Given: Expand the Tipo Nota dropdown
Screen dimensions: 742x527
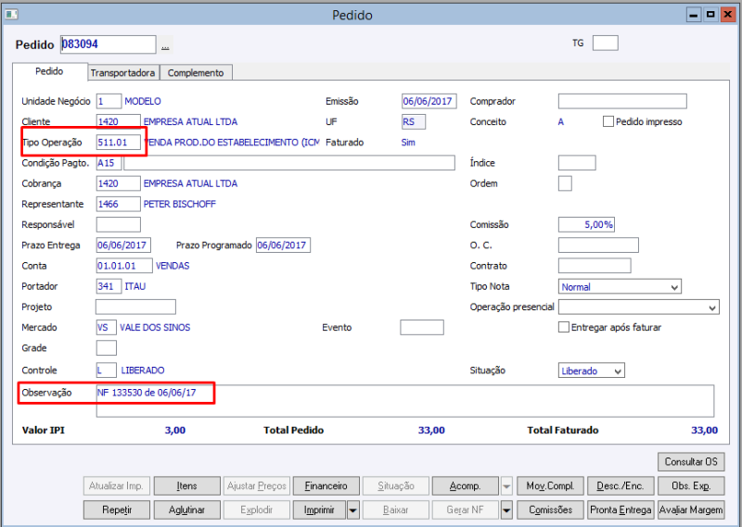Looking at the screenshot, I should (x=675, y=287).
